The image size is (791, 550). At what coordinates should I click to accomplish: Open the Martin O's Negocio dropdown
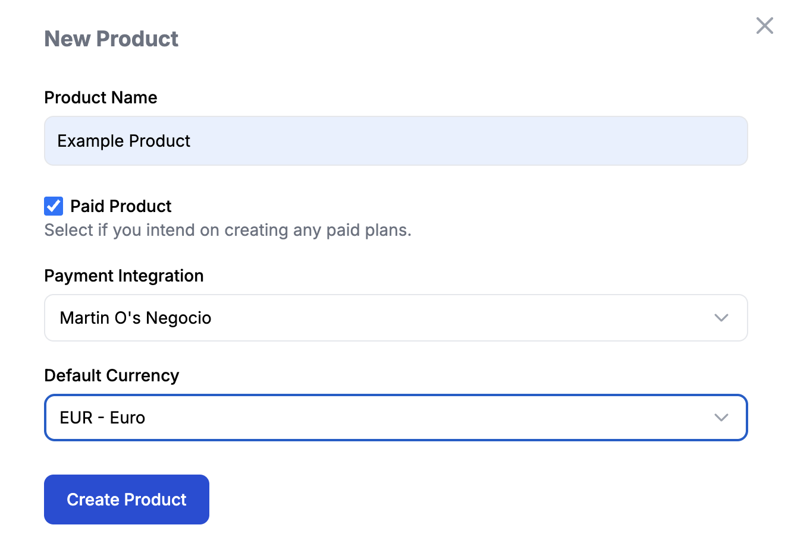(395, 318)
